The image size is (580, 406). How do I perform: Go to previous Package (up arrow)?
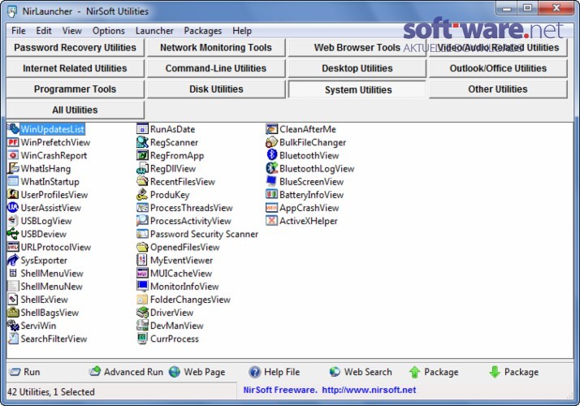434,372
